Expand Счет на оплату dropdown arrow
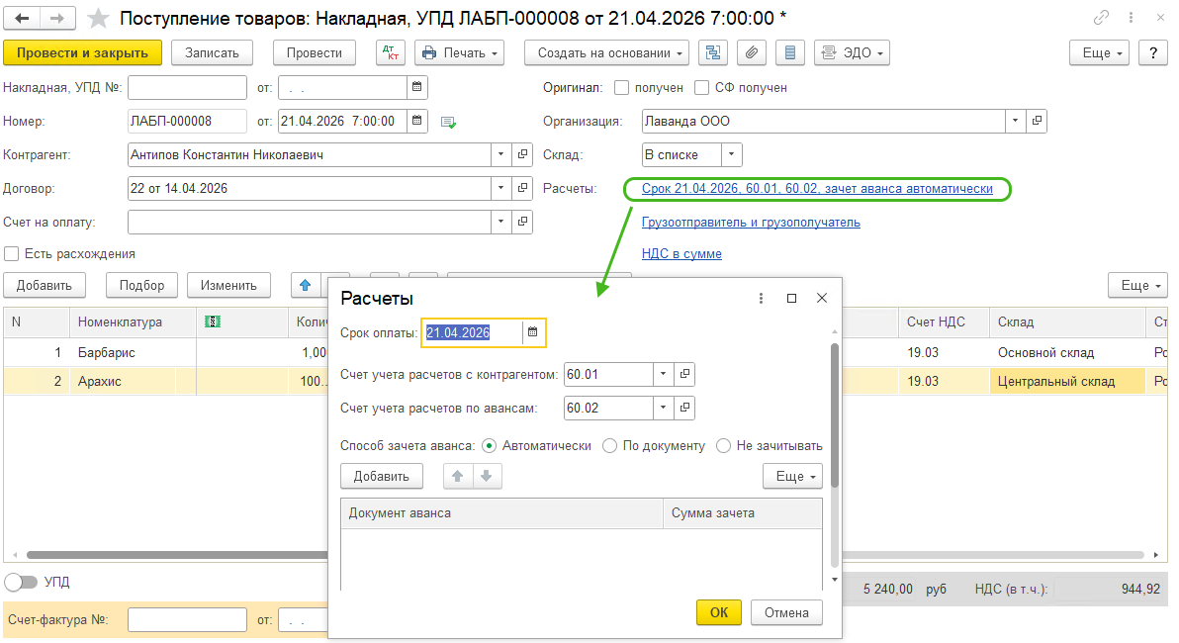The image size is (1179, 643). click(x=501, y=222)
